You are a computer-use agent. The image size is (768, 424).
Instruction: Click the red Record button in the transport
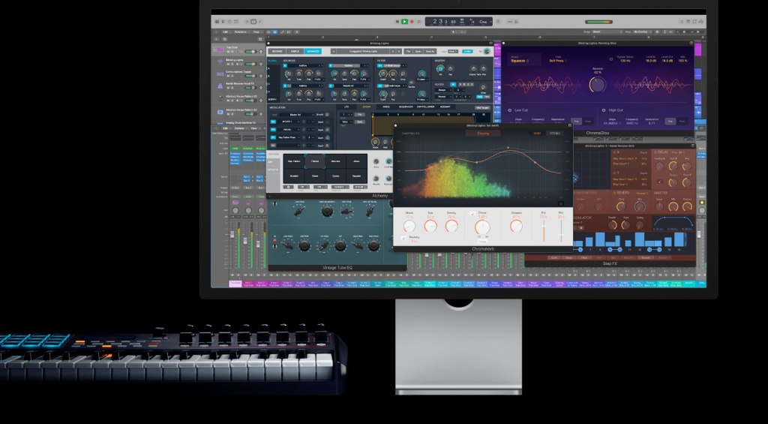[x=412, y=22]
